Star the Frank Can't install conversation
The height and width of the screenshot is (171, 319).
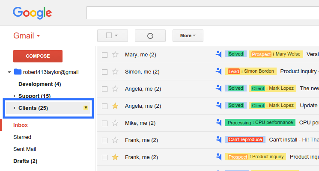click(115, 140)
